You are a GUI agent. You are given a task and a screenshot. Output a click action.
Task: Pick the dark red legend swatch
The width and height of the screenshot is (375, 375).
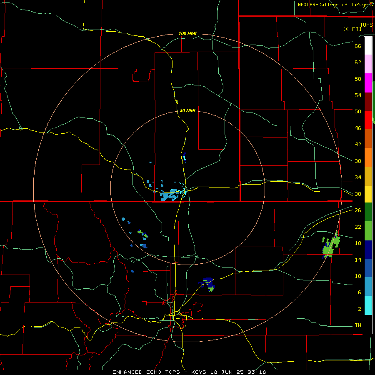(368, 101)
